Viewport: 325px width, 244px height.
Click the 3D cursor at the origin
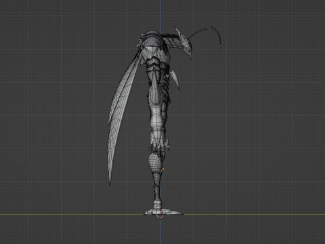[160, 214]
